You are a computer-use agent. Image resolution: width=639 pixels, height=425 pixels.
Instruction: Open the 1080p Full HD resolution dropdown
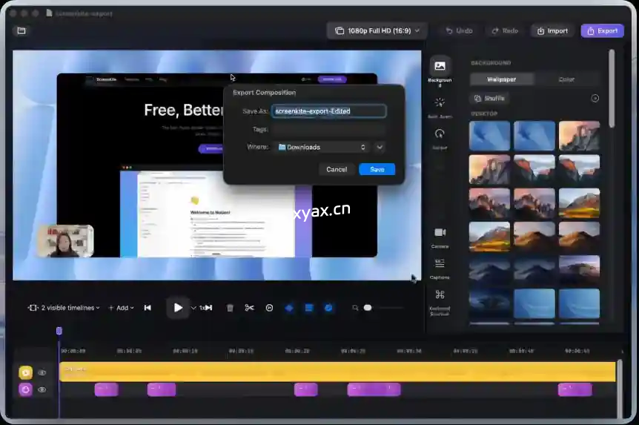[377, 30]
